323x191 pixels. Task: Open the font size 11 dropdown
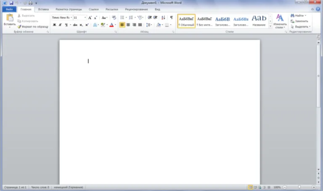85,18
